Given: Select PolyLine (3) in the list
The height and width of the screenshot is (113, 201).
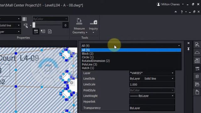Looking at the screenshot, I should click(131, 64).
